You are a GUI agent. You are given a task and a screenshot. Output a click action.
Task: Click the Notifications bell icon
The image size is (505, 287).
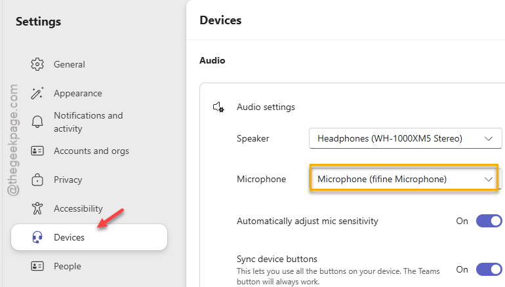pos(37,122)
